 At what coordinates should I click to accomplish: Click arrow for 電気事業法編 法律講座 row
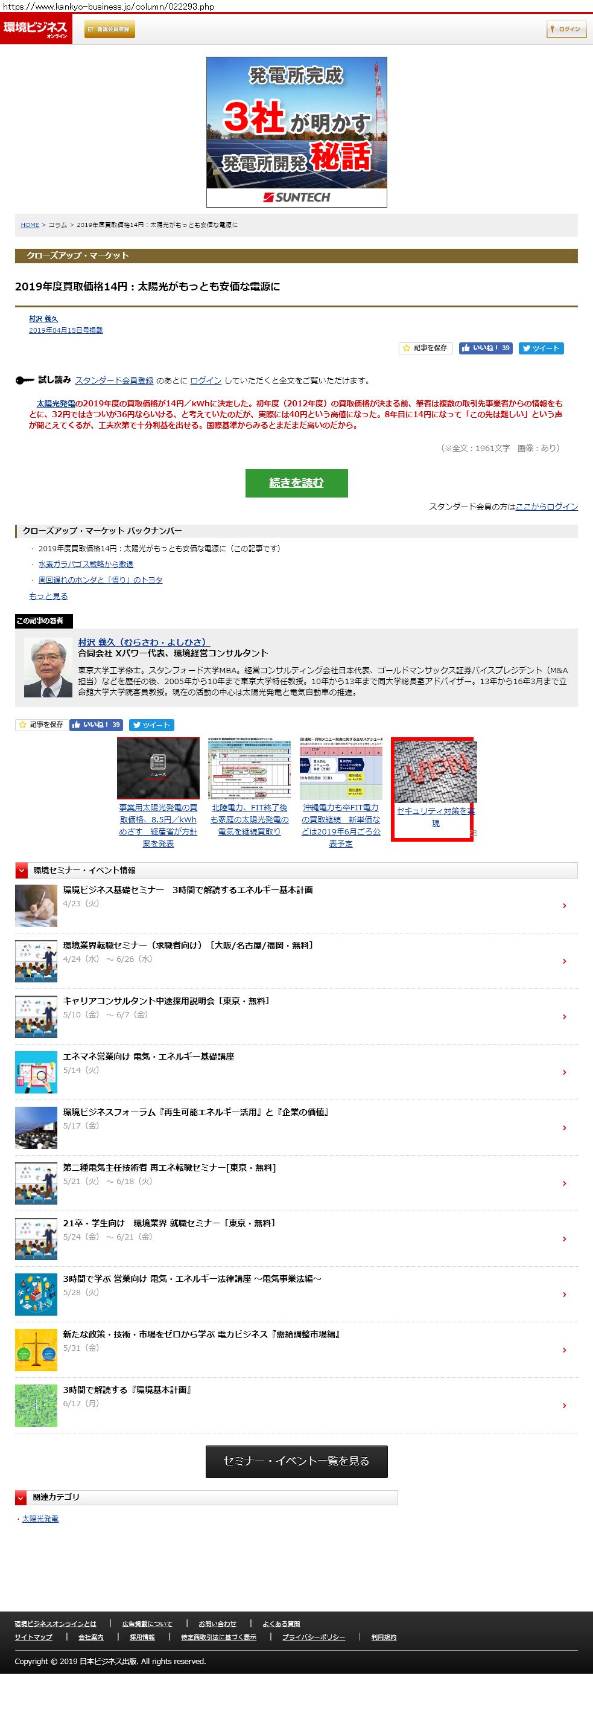(x=564, y=1294)
